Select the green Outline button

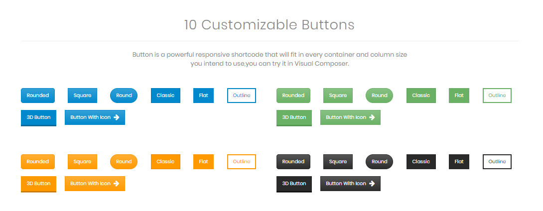pos(497,96)
